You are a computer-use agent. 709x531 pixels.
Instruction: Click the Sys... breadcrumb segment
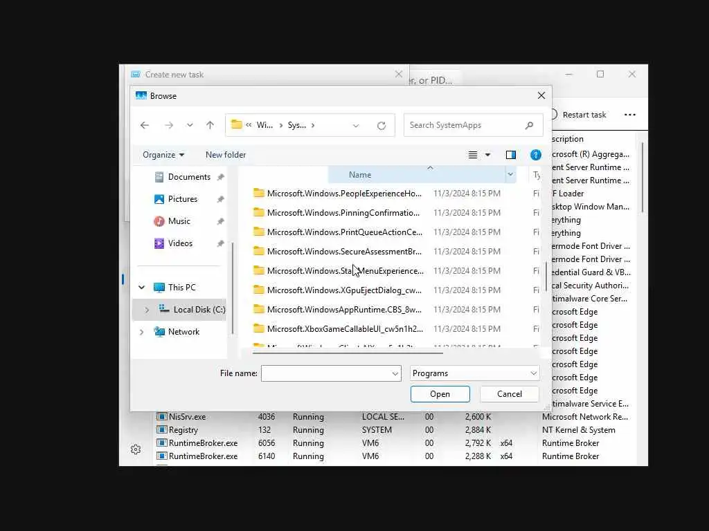[x=296, y=125]
